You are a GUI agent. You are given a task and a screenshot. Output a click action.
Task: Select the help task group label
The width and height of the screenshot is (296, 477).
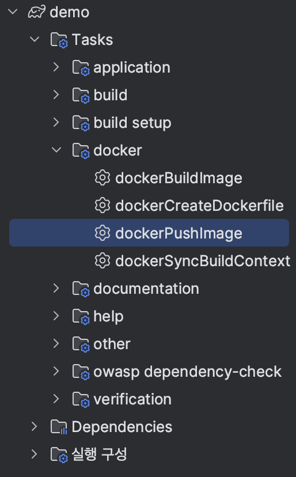[109, 316]
